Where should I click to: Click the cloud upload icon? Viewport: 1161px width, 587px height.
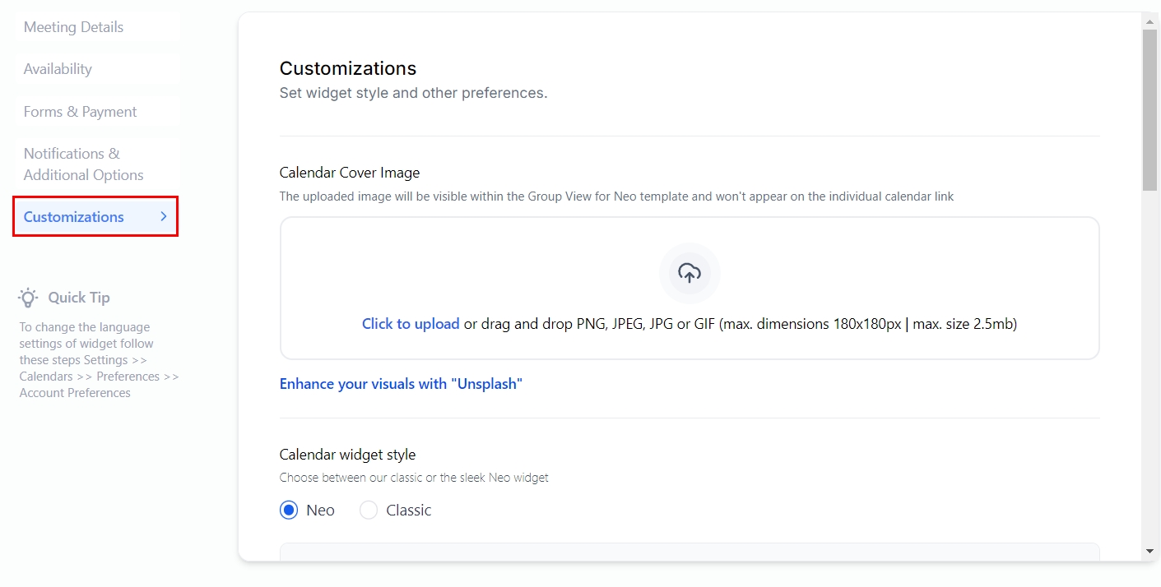[690, 273]
